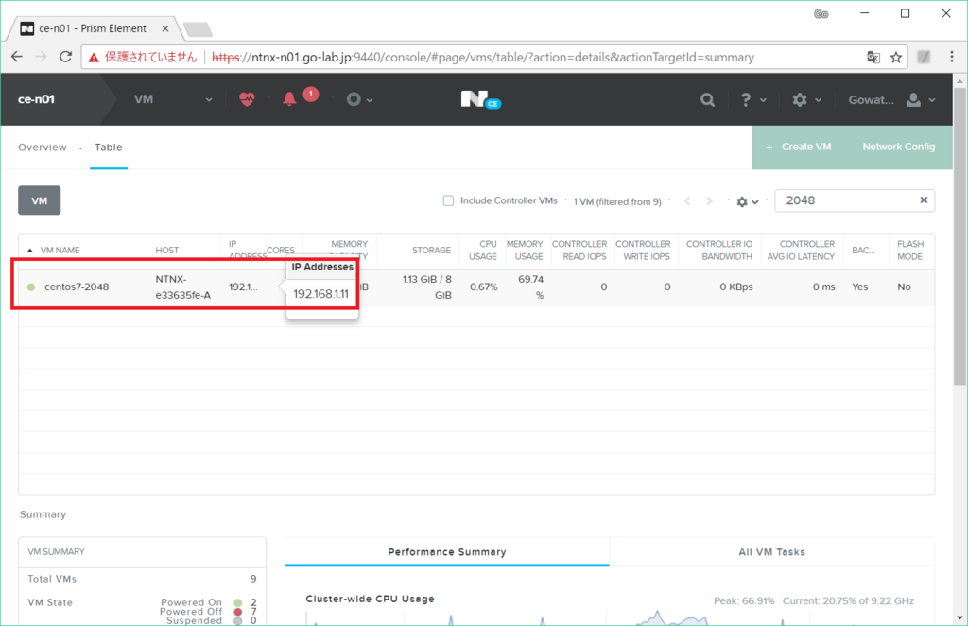968x626 pixels.
Task: Sort by VM NAME column
Action: point(60,250)
